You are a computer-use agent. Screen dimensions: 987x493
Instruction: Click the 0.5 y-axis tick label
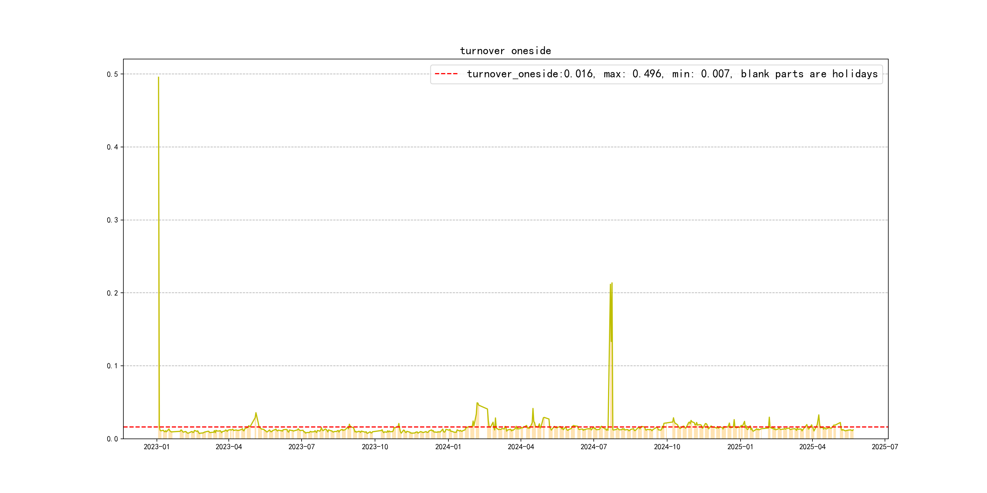(112, 74)
